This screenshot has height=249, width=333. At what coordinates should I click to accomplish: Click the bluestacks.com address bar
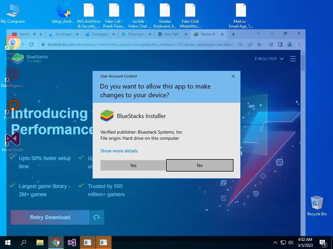pos(140,44)
